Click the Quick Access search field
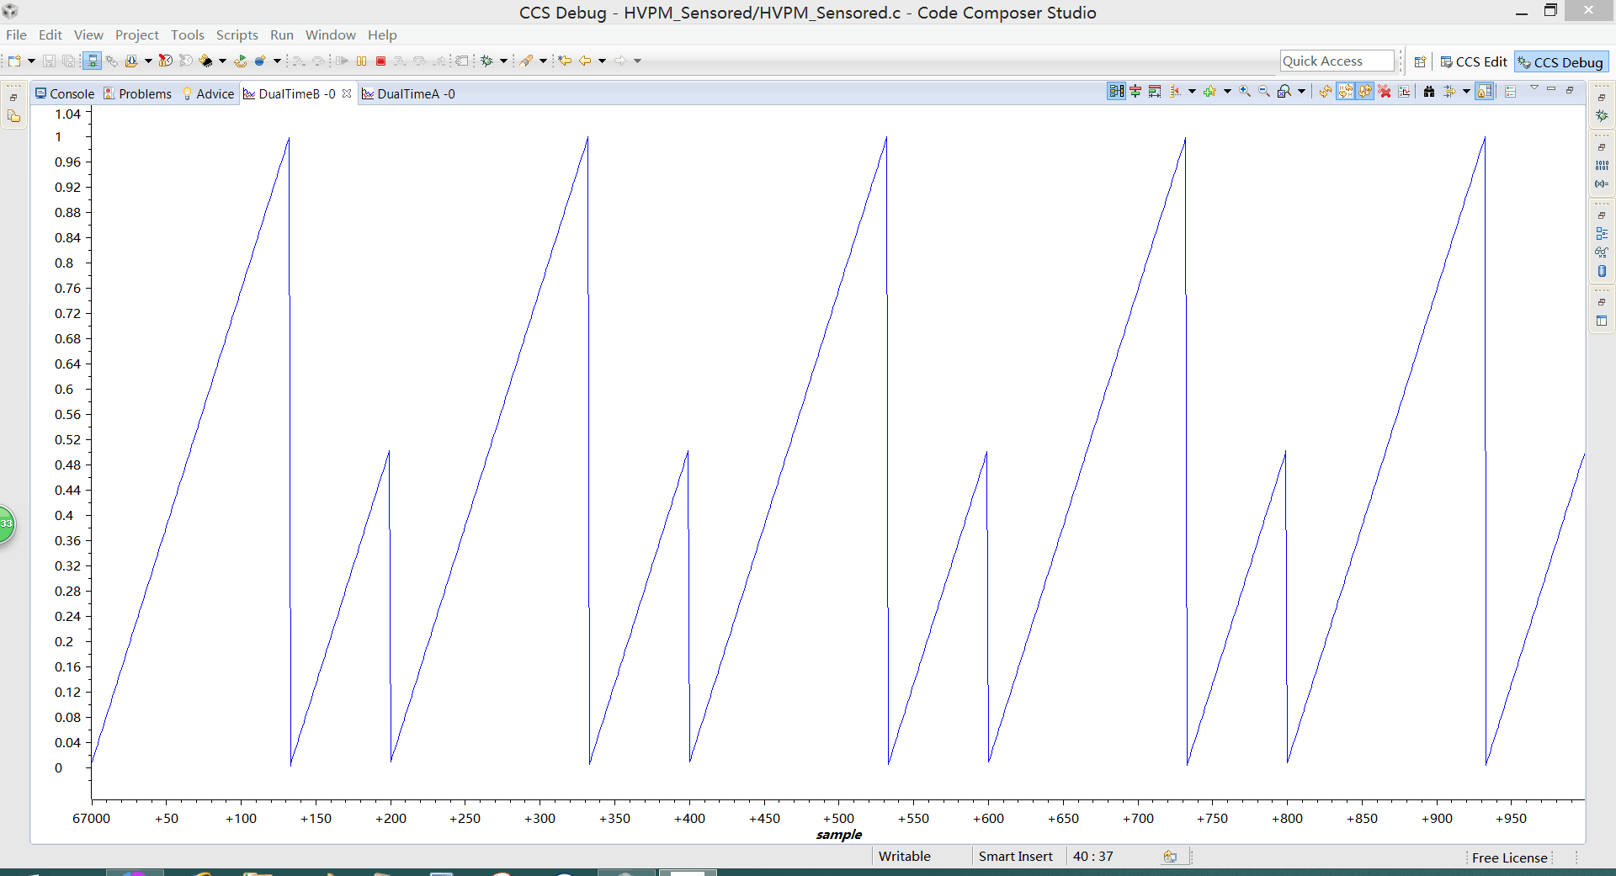Screen dimensions: 1616x876 click(x=1337, y=61)
